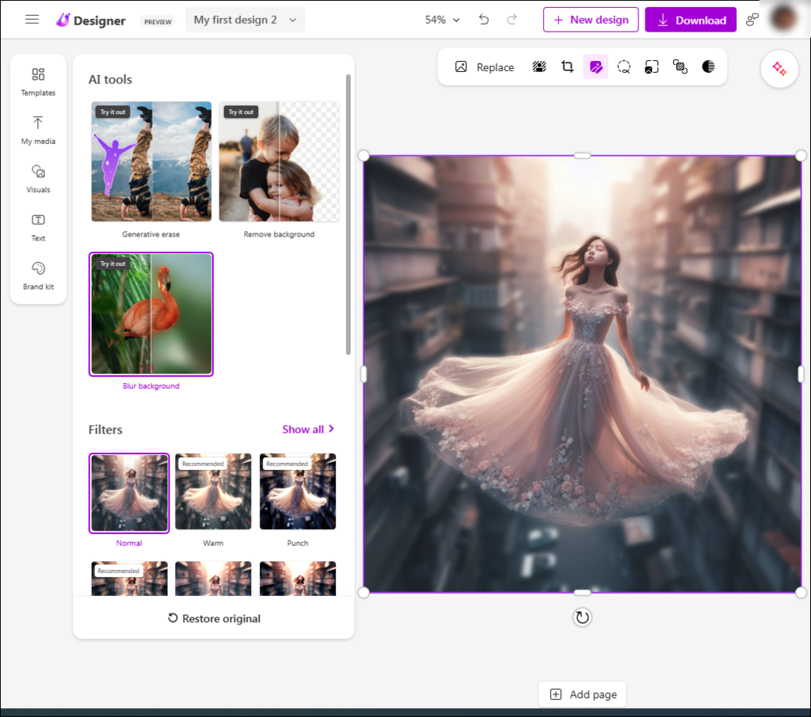This screenshot has height=717, width=811.
Task: Click the share people icon
Action: [x=752, y=20]
